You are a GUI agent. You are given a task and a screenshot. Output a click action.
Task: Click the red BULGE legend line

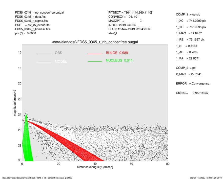point(95,54)
